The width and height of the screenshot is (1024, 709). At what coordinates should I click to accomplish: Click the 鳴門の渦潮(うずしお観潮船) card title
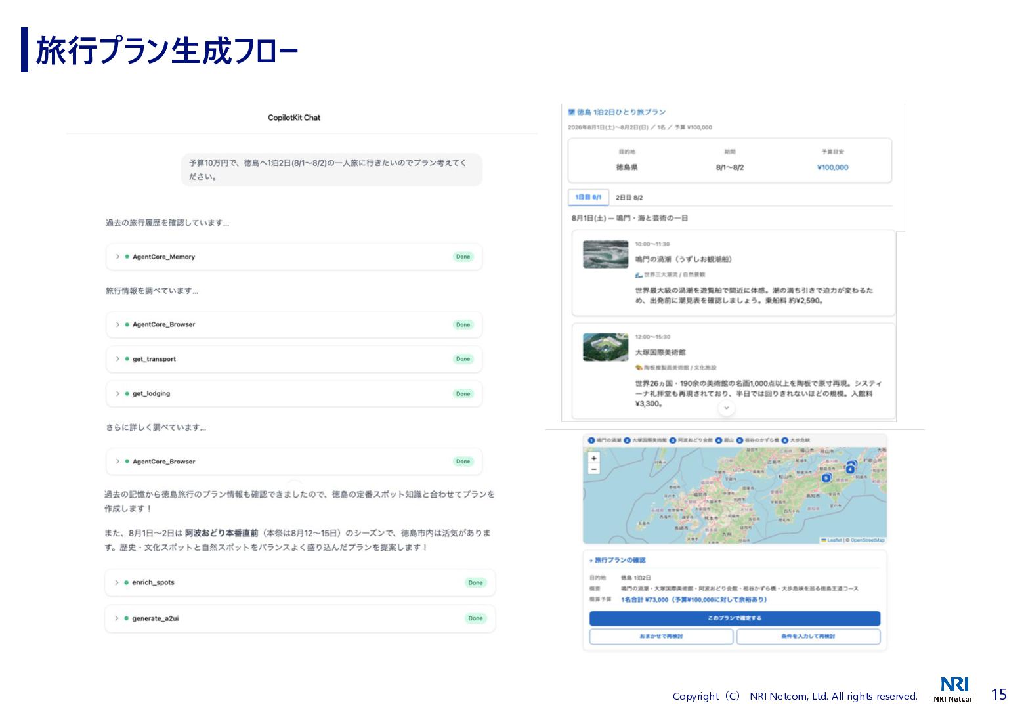tap(683, 259)
